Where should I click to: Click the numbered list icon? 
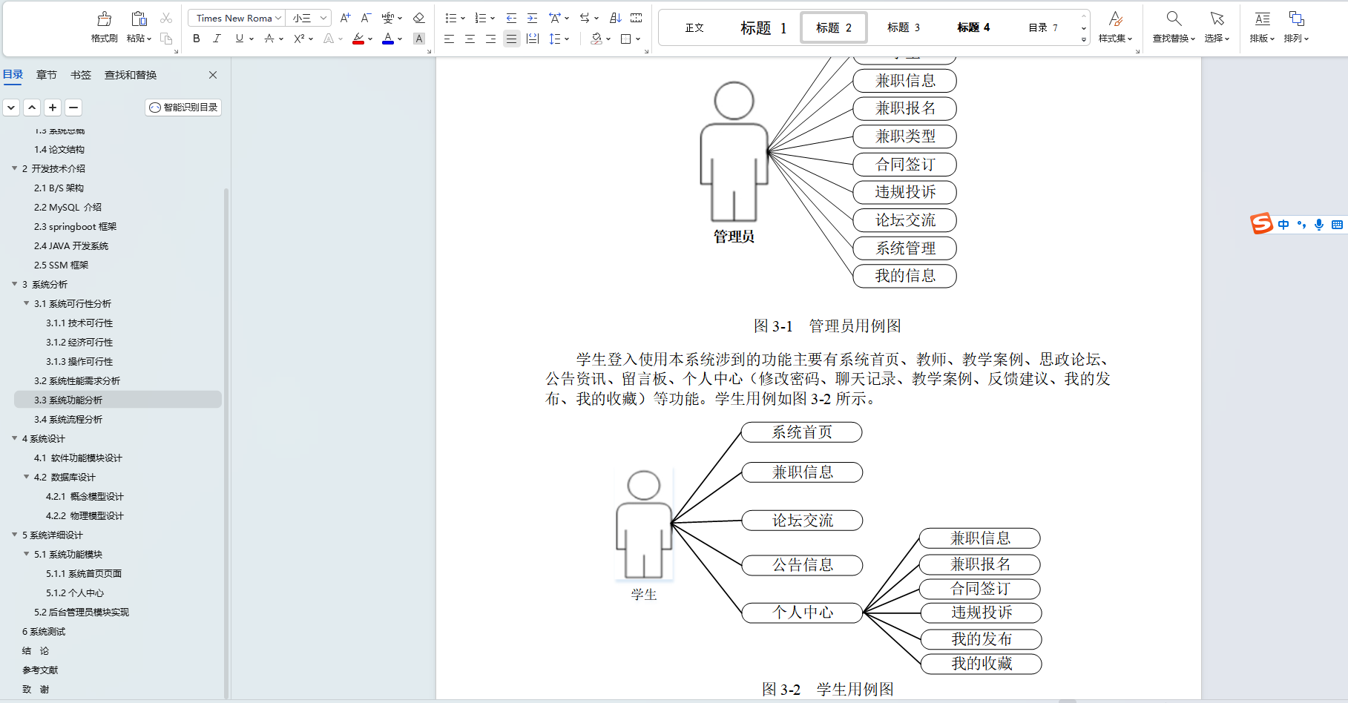click(x=481, y=18)
